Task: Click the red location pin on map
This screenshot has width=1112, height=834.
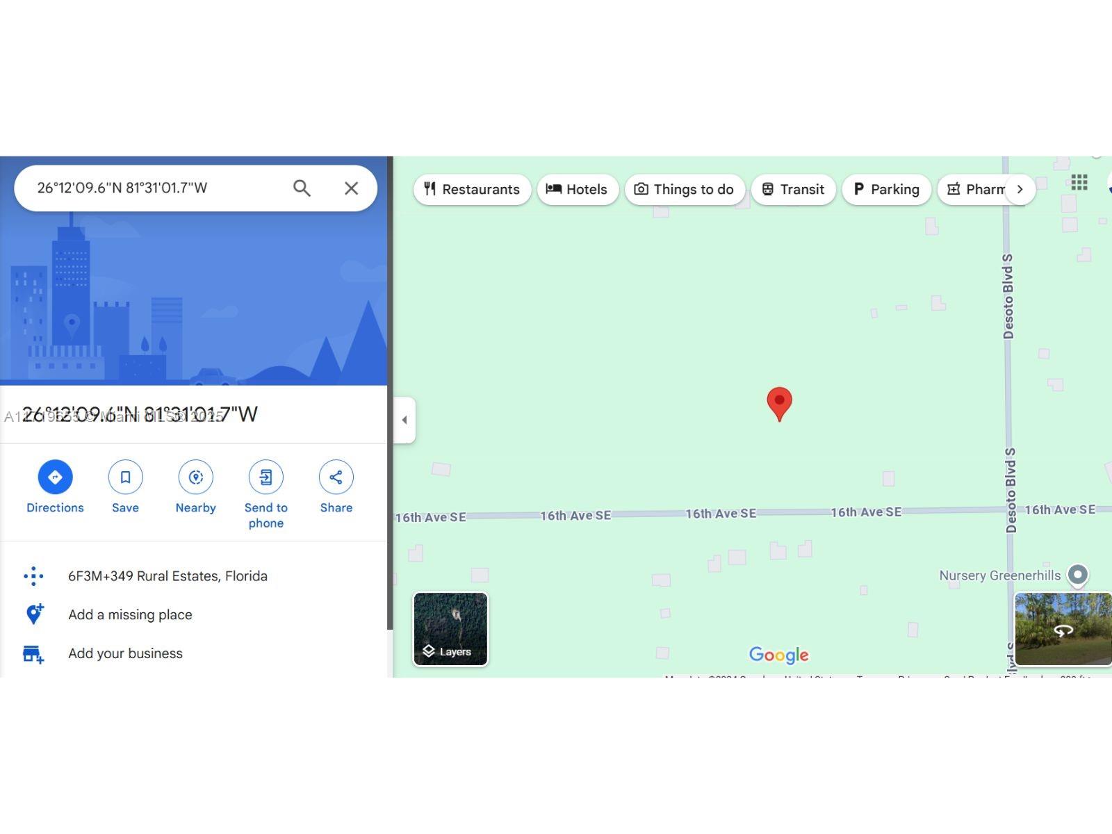Action: point(779,404)
